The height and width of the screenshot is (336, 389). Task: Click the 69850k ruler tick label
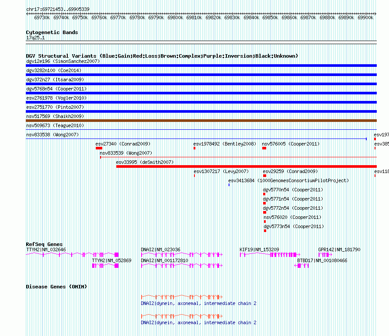tap(270, 17)
